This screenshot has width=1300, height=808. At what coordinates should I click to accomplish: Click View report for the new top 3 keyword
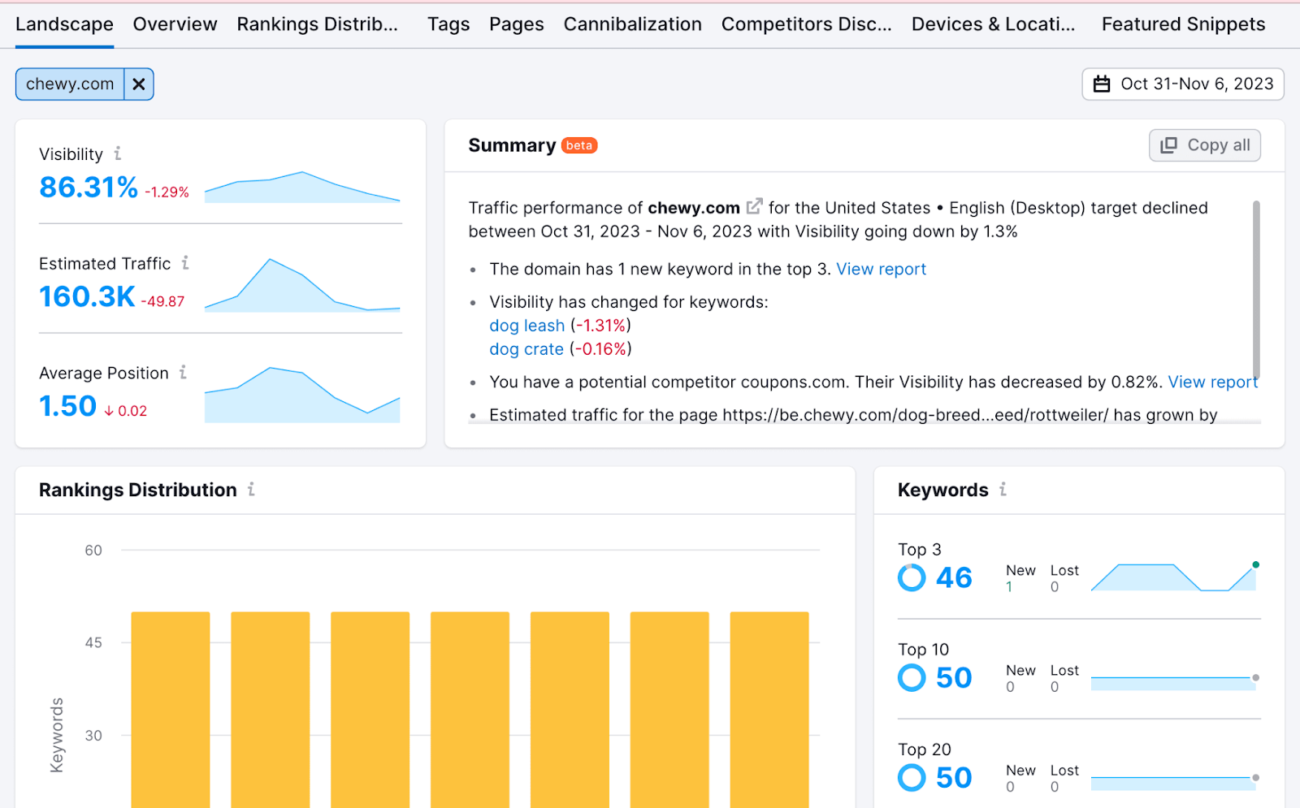881,269
